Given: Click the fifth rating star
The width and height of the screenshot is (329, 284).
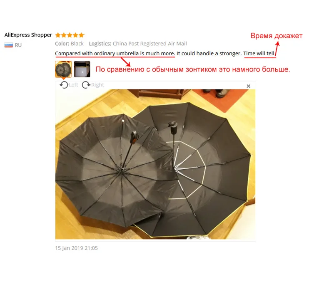Looking at the screenshot, I should [x=81, y=35].
